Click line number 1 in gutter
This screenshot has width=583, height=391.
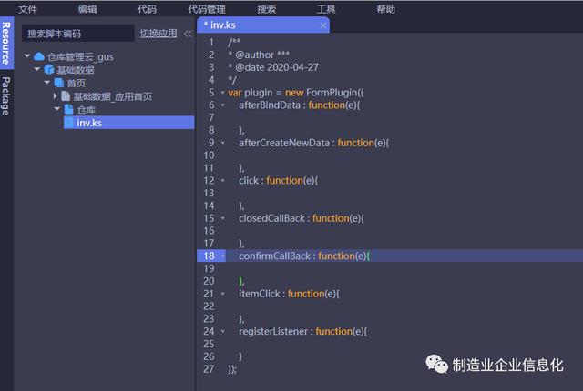[211, 43]
